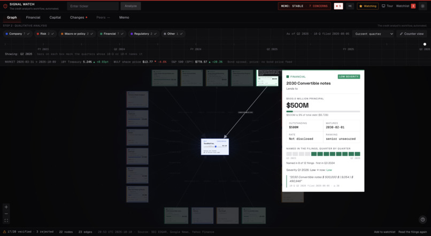Select the central company node in graph

tap(214, 147)
